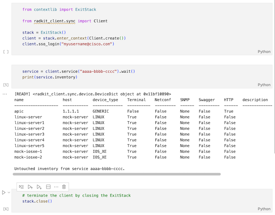Click HTTP True value in apic row
This screenshot has height=215, width=275.
click(228, 111)
